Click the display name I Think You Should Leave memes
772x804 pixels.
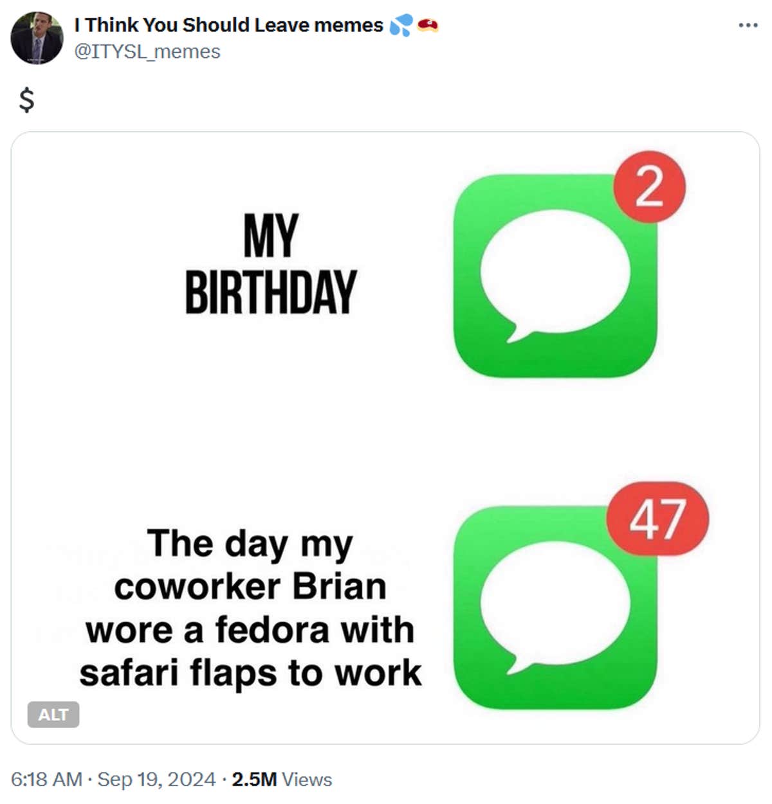[228, 24]
